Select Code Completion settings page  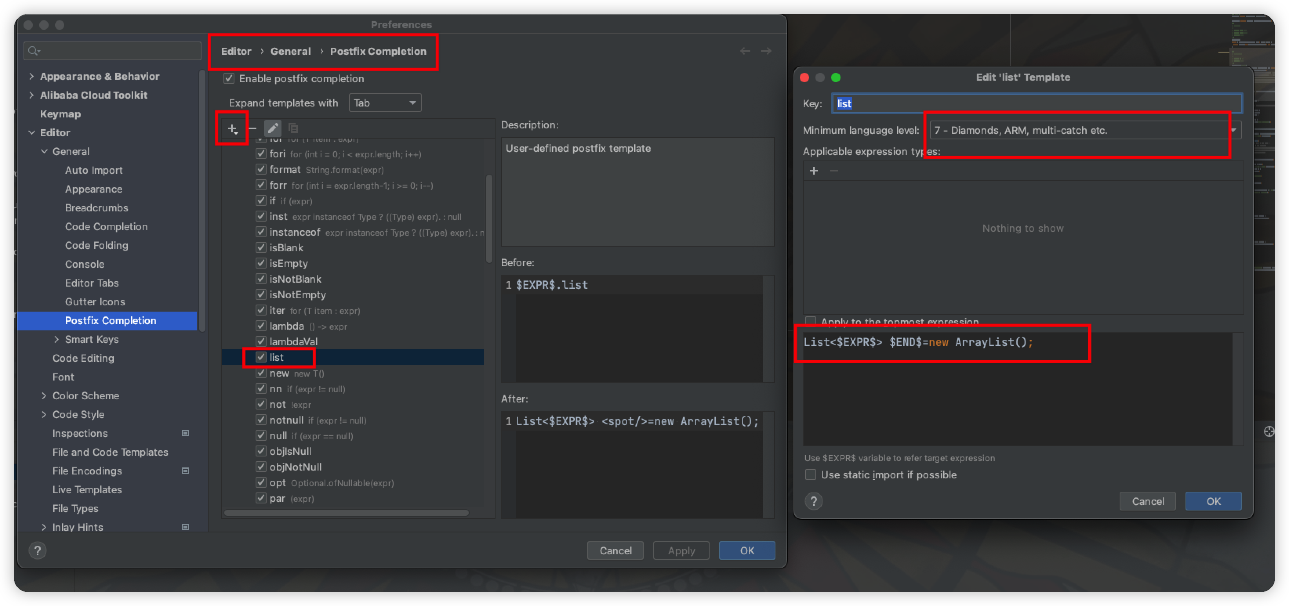(x=106, y=227)
